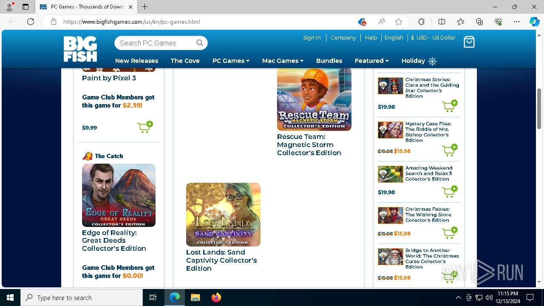Image resolution: width=544 pixels, height=306 pixels.
Task: Open The Cove menu item
Action: coord(185,61)
